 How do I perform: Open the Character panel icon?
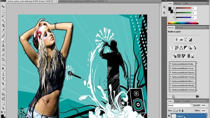tap(164, 7)
